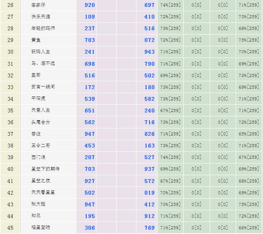Click the number 826 in row 37
The width and height of the screenshot is (263, 234).
coord(149,134)
